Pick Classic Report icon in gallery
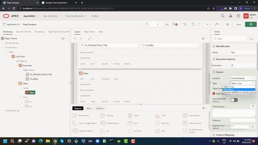Viewport: 258px width, 145px height. pyautogui.click(x=185, y=116)
